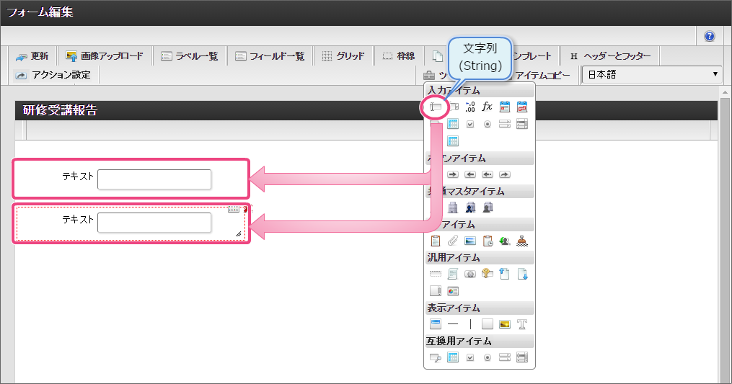Click the text field in the dotted selected item
The width and height of the screenshot is (732, 384).
coord(154,223)
